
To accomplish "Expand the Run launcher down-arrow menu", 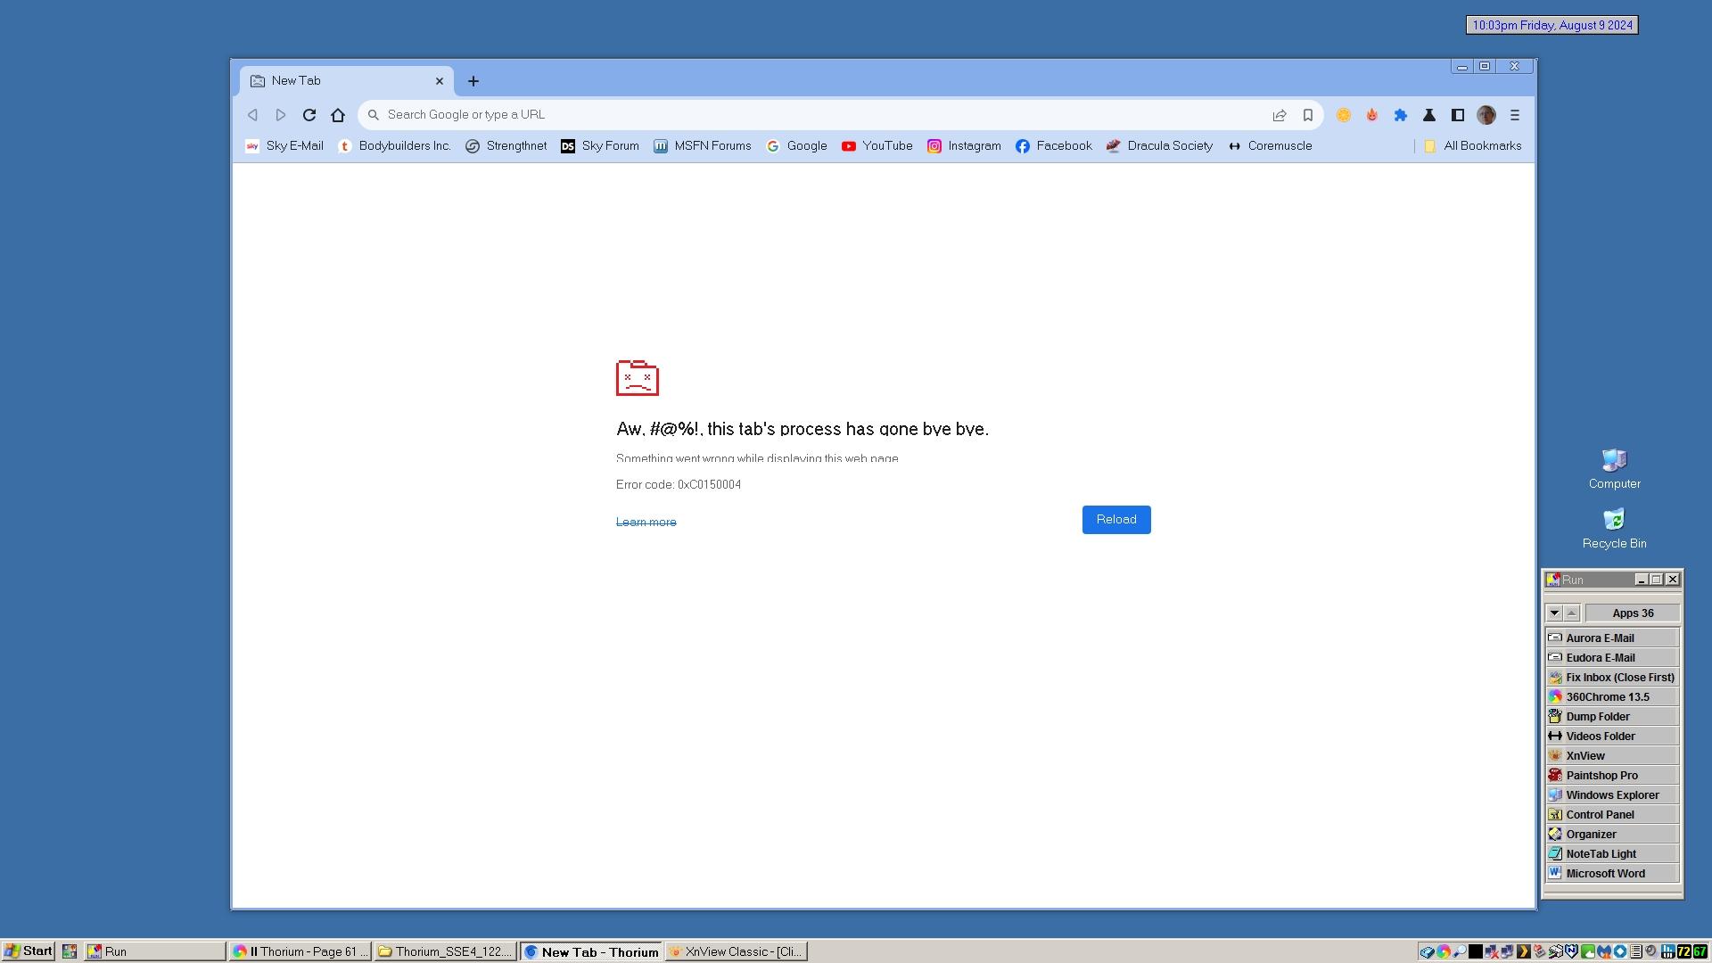I will click(1554, 613).
